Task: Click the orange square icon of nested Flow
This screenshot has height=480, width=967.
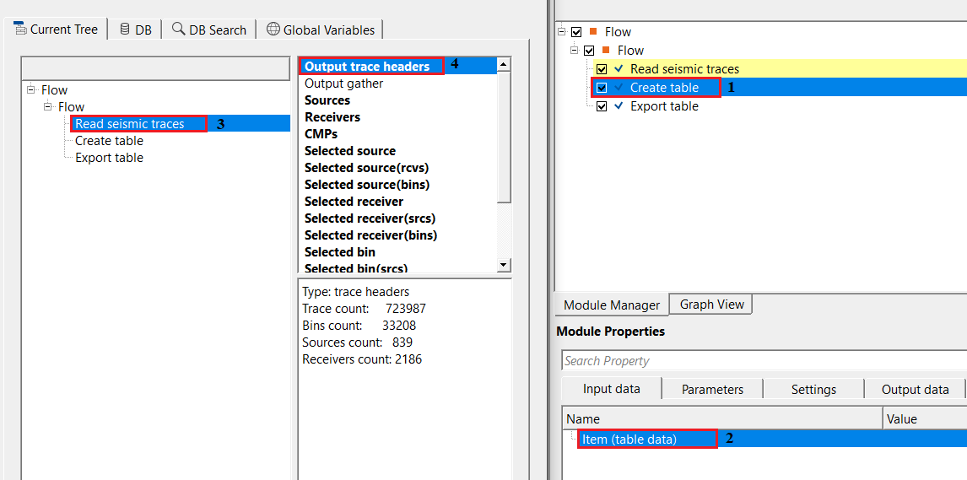Action: [606, 51]
